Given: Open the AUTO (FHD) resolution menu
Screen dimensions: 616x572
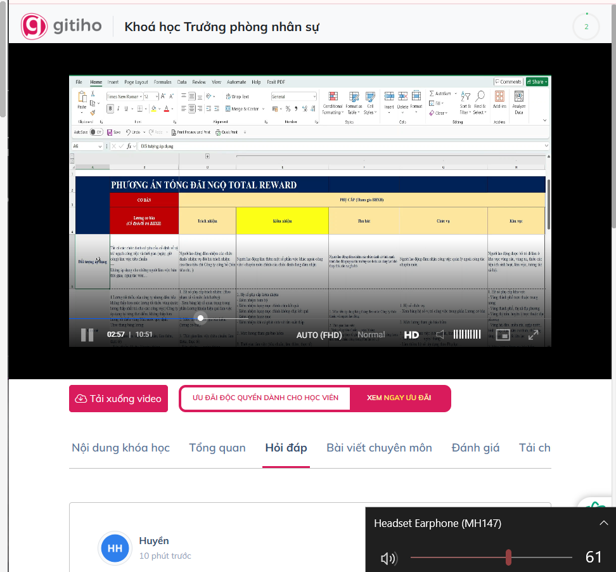Looking at the screenshot, I should tap(319, 335).
